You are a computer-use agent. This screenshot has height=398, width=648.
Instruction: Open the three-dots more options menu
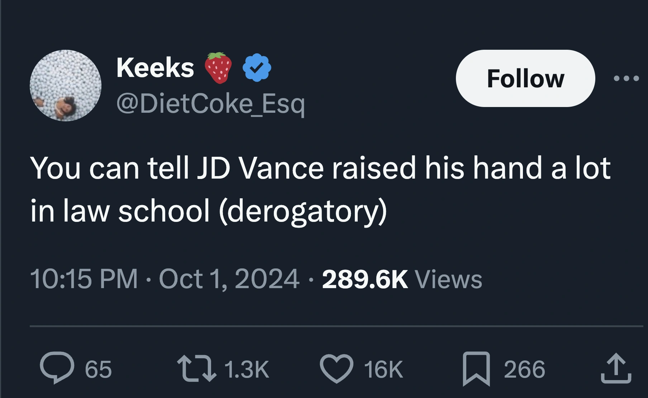click(626, 78)
